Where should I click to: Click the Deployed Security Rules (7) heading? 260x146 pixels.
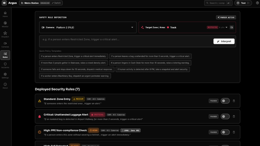click(x=57, y=89)
